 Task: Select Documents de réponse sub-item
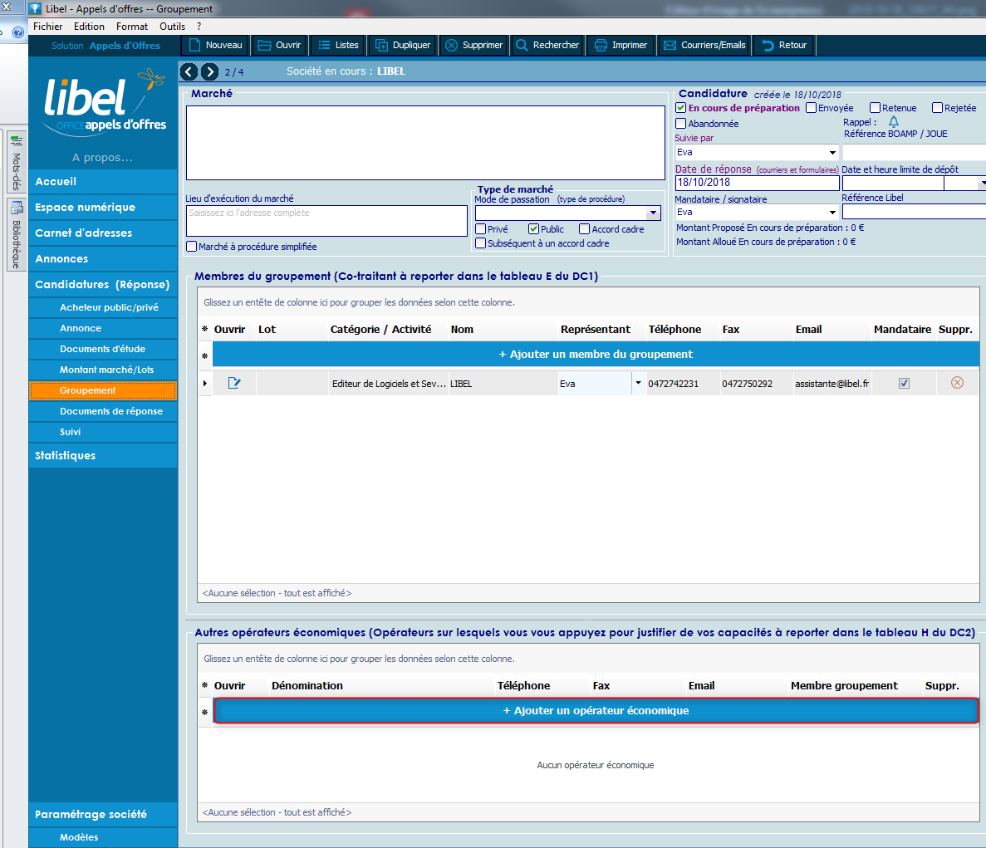coord(103,411)
